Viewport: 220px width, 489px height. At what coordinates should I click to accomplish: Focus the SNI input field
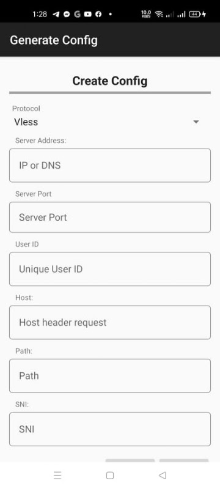109,429
